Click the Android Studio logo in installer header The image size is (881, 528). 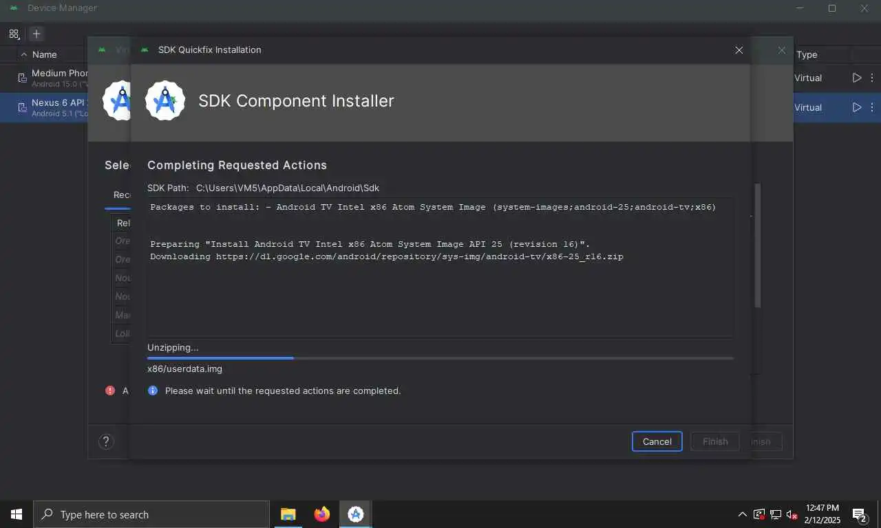(x=165, y=100)
